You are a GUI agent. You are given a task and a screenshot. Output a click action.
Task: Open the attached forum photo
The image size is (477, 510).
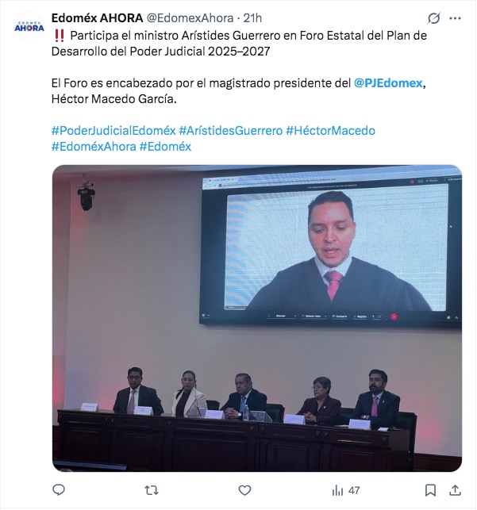pyautogui.click(x=257, y=318)
